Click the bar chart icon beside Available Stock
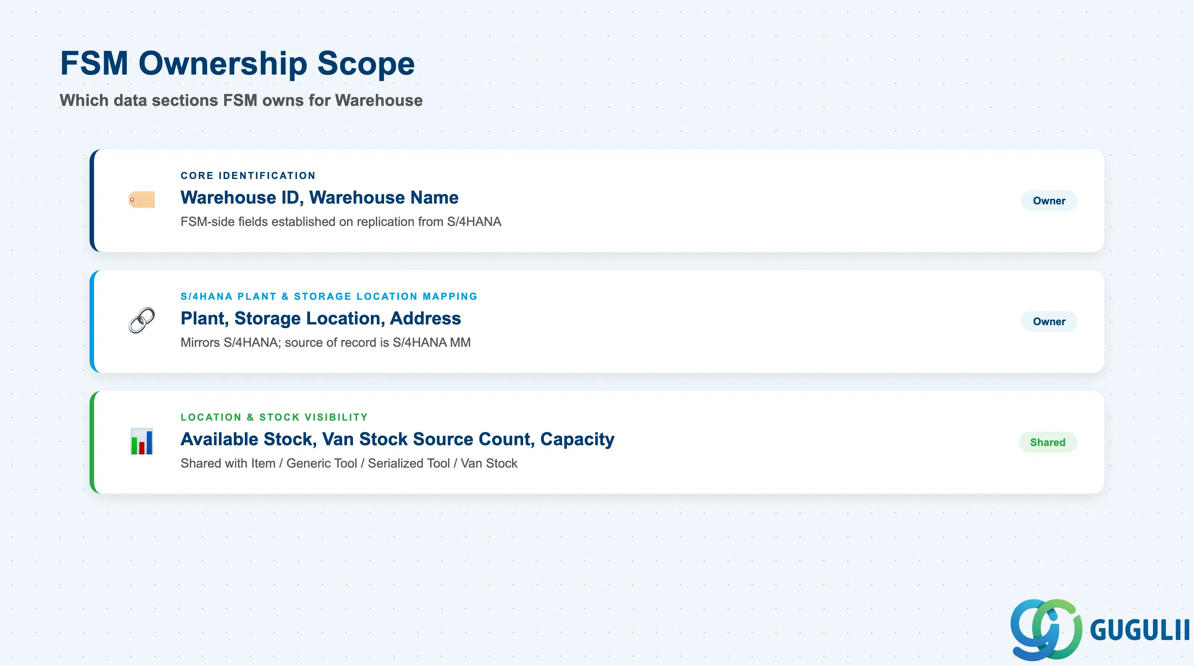1194x666 pixels. click(142, 442)
